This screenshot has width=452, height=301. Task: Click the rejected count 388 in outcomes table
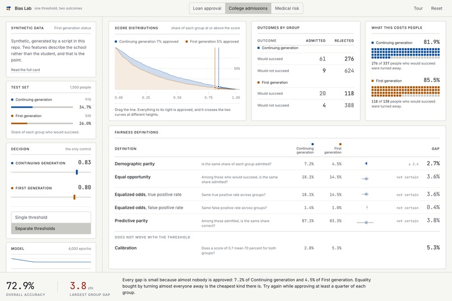(x=349, y=105)
